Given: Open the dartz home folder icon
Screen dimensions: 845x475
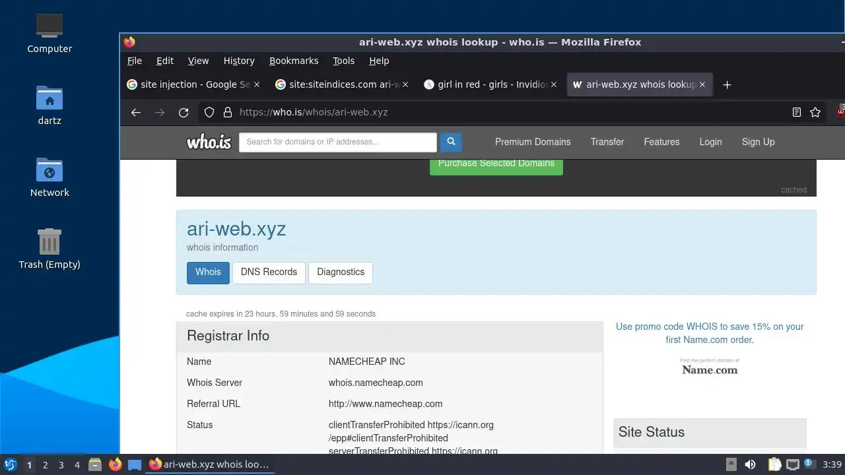Looking at the screenshot, I should (50, 106).
